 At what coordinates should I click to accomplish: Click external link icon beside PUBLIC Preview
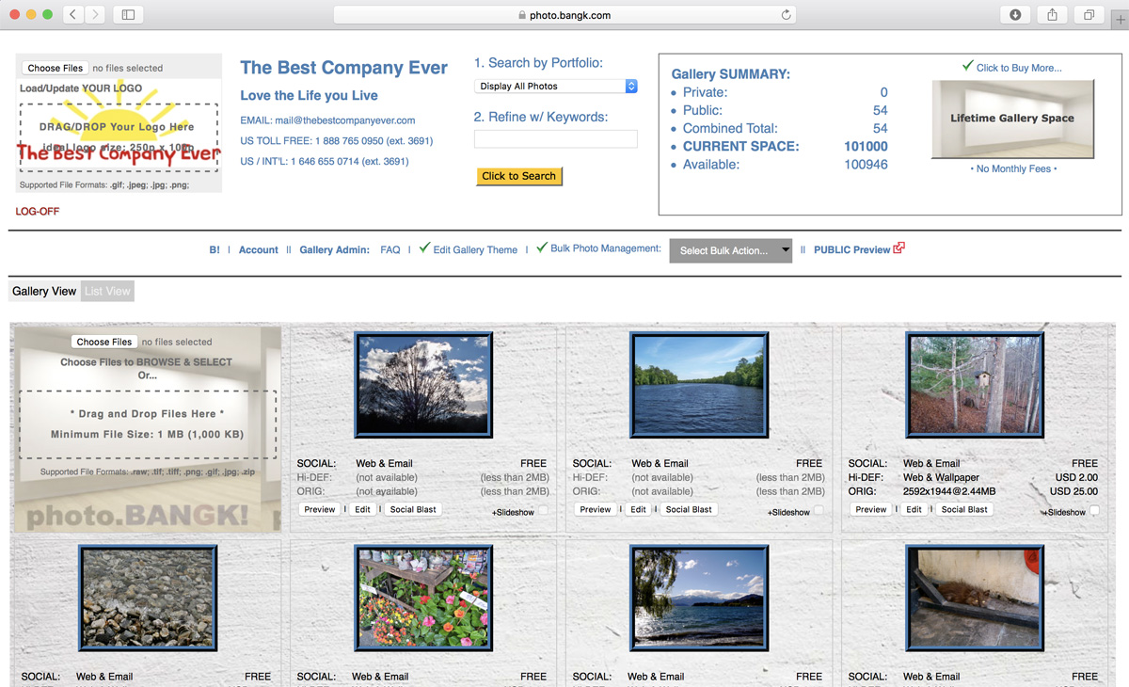pyautogui.click(x=899, y=248)
